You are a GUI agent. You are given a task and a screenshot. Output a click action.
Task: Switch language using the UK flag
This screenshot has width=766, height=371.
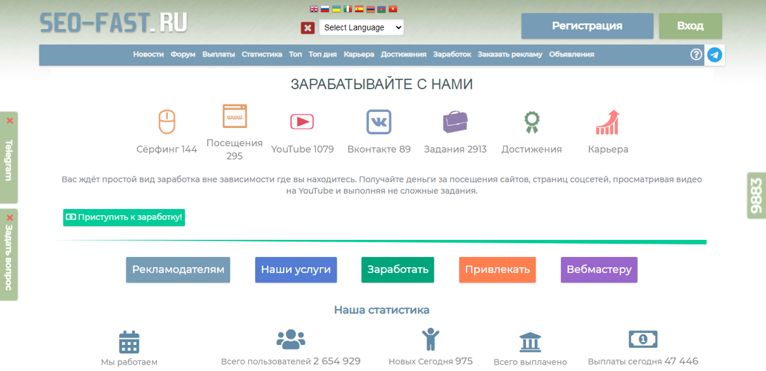[314, 9]
